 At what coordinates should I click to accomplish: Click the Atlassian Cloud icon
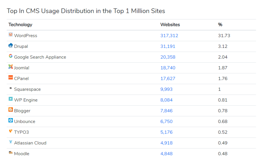click(11, 142)
